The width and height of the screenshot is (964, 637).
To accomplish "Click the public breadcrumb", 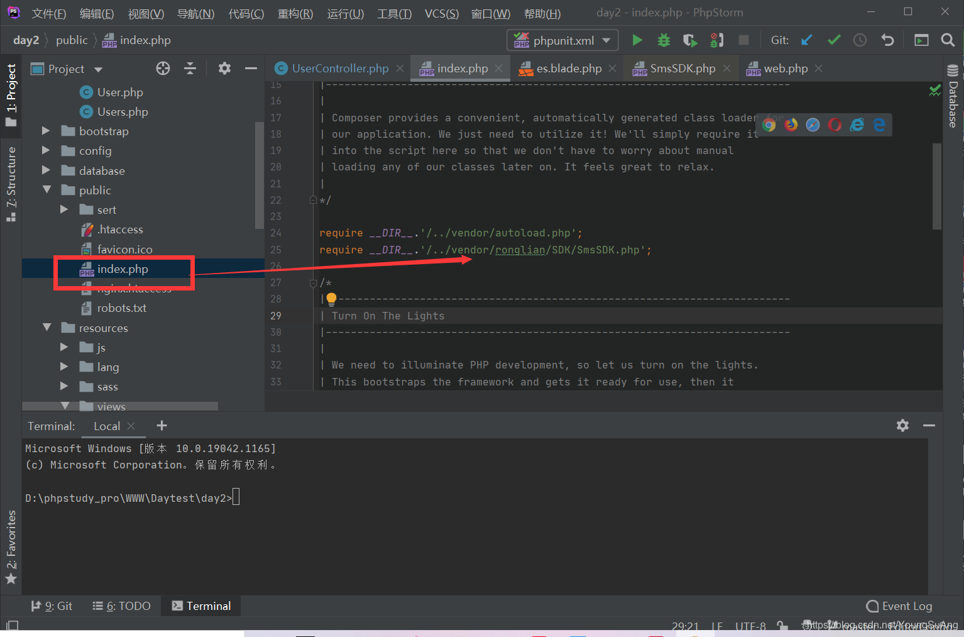I will pyautogui.click(x=72, y=40).
